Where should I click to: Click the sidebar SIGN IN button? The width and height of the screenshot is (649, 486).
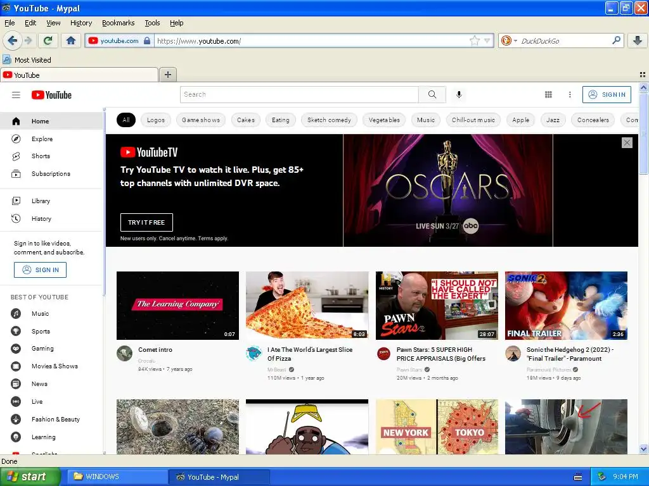pyautogui.click(x=40, y=270)
